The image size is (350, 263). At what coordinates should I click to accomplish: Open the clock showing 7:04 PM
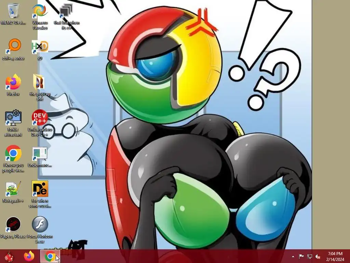(335, 256)
